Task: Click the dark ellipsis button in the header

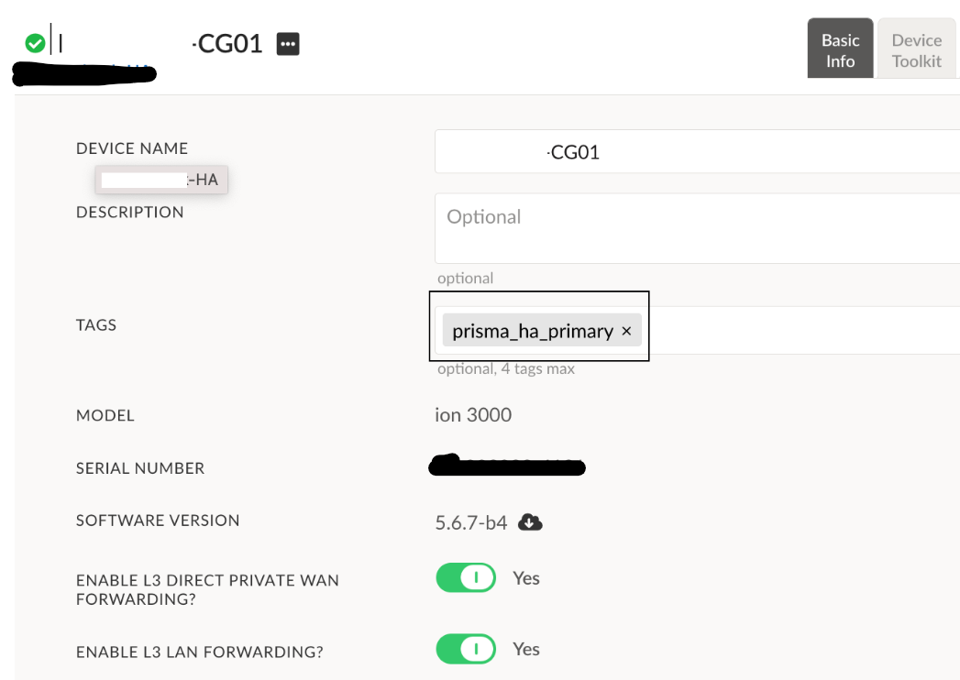Action: pyautogui.click(x=288, y=43)
